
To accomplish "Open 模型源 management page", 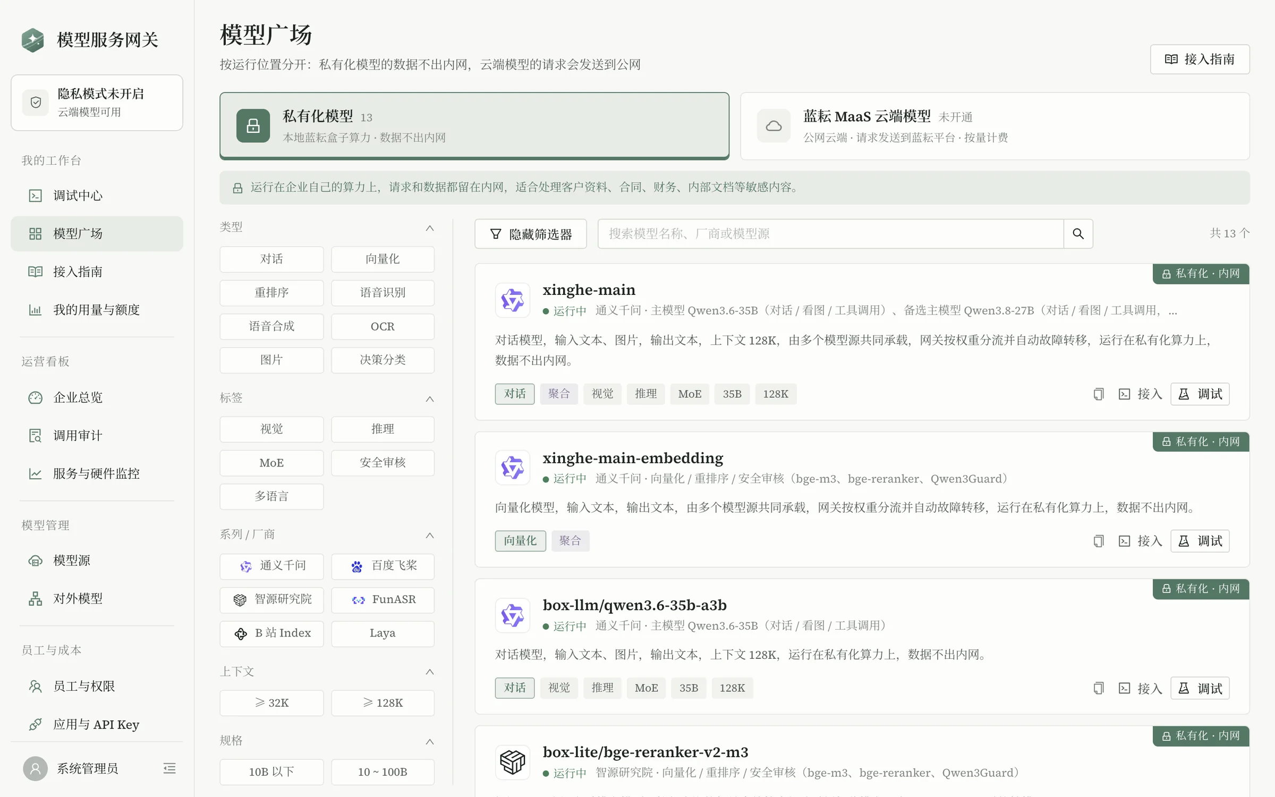I will coord(97,561).
